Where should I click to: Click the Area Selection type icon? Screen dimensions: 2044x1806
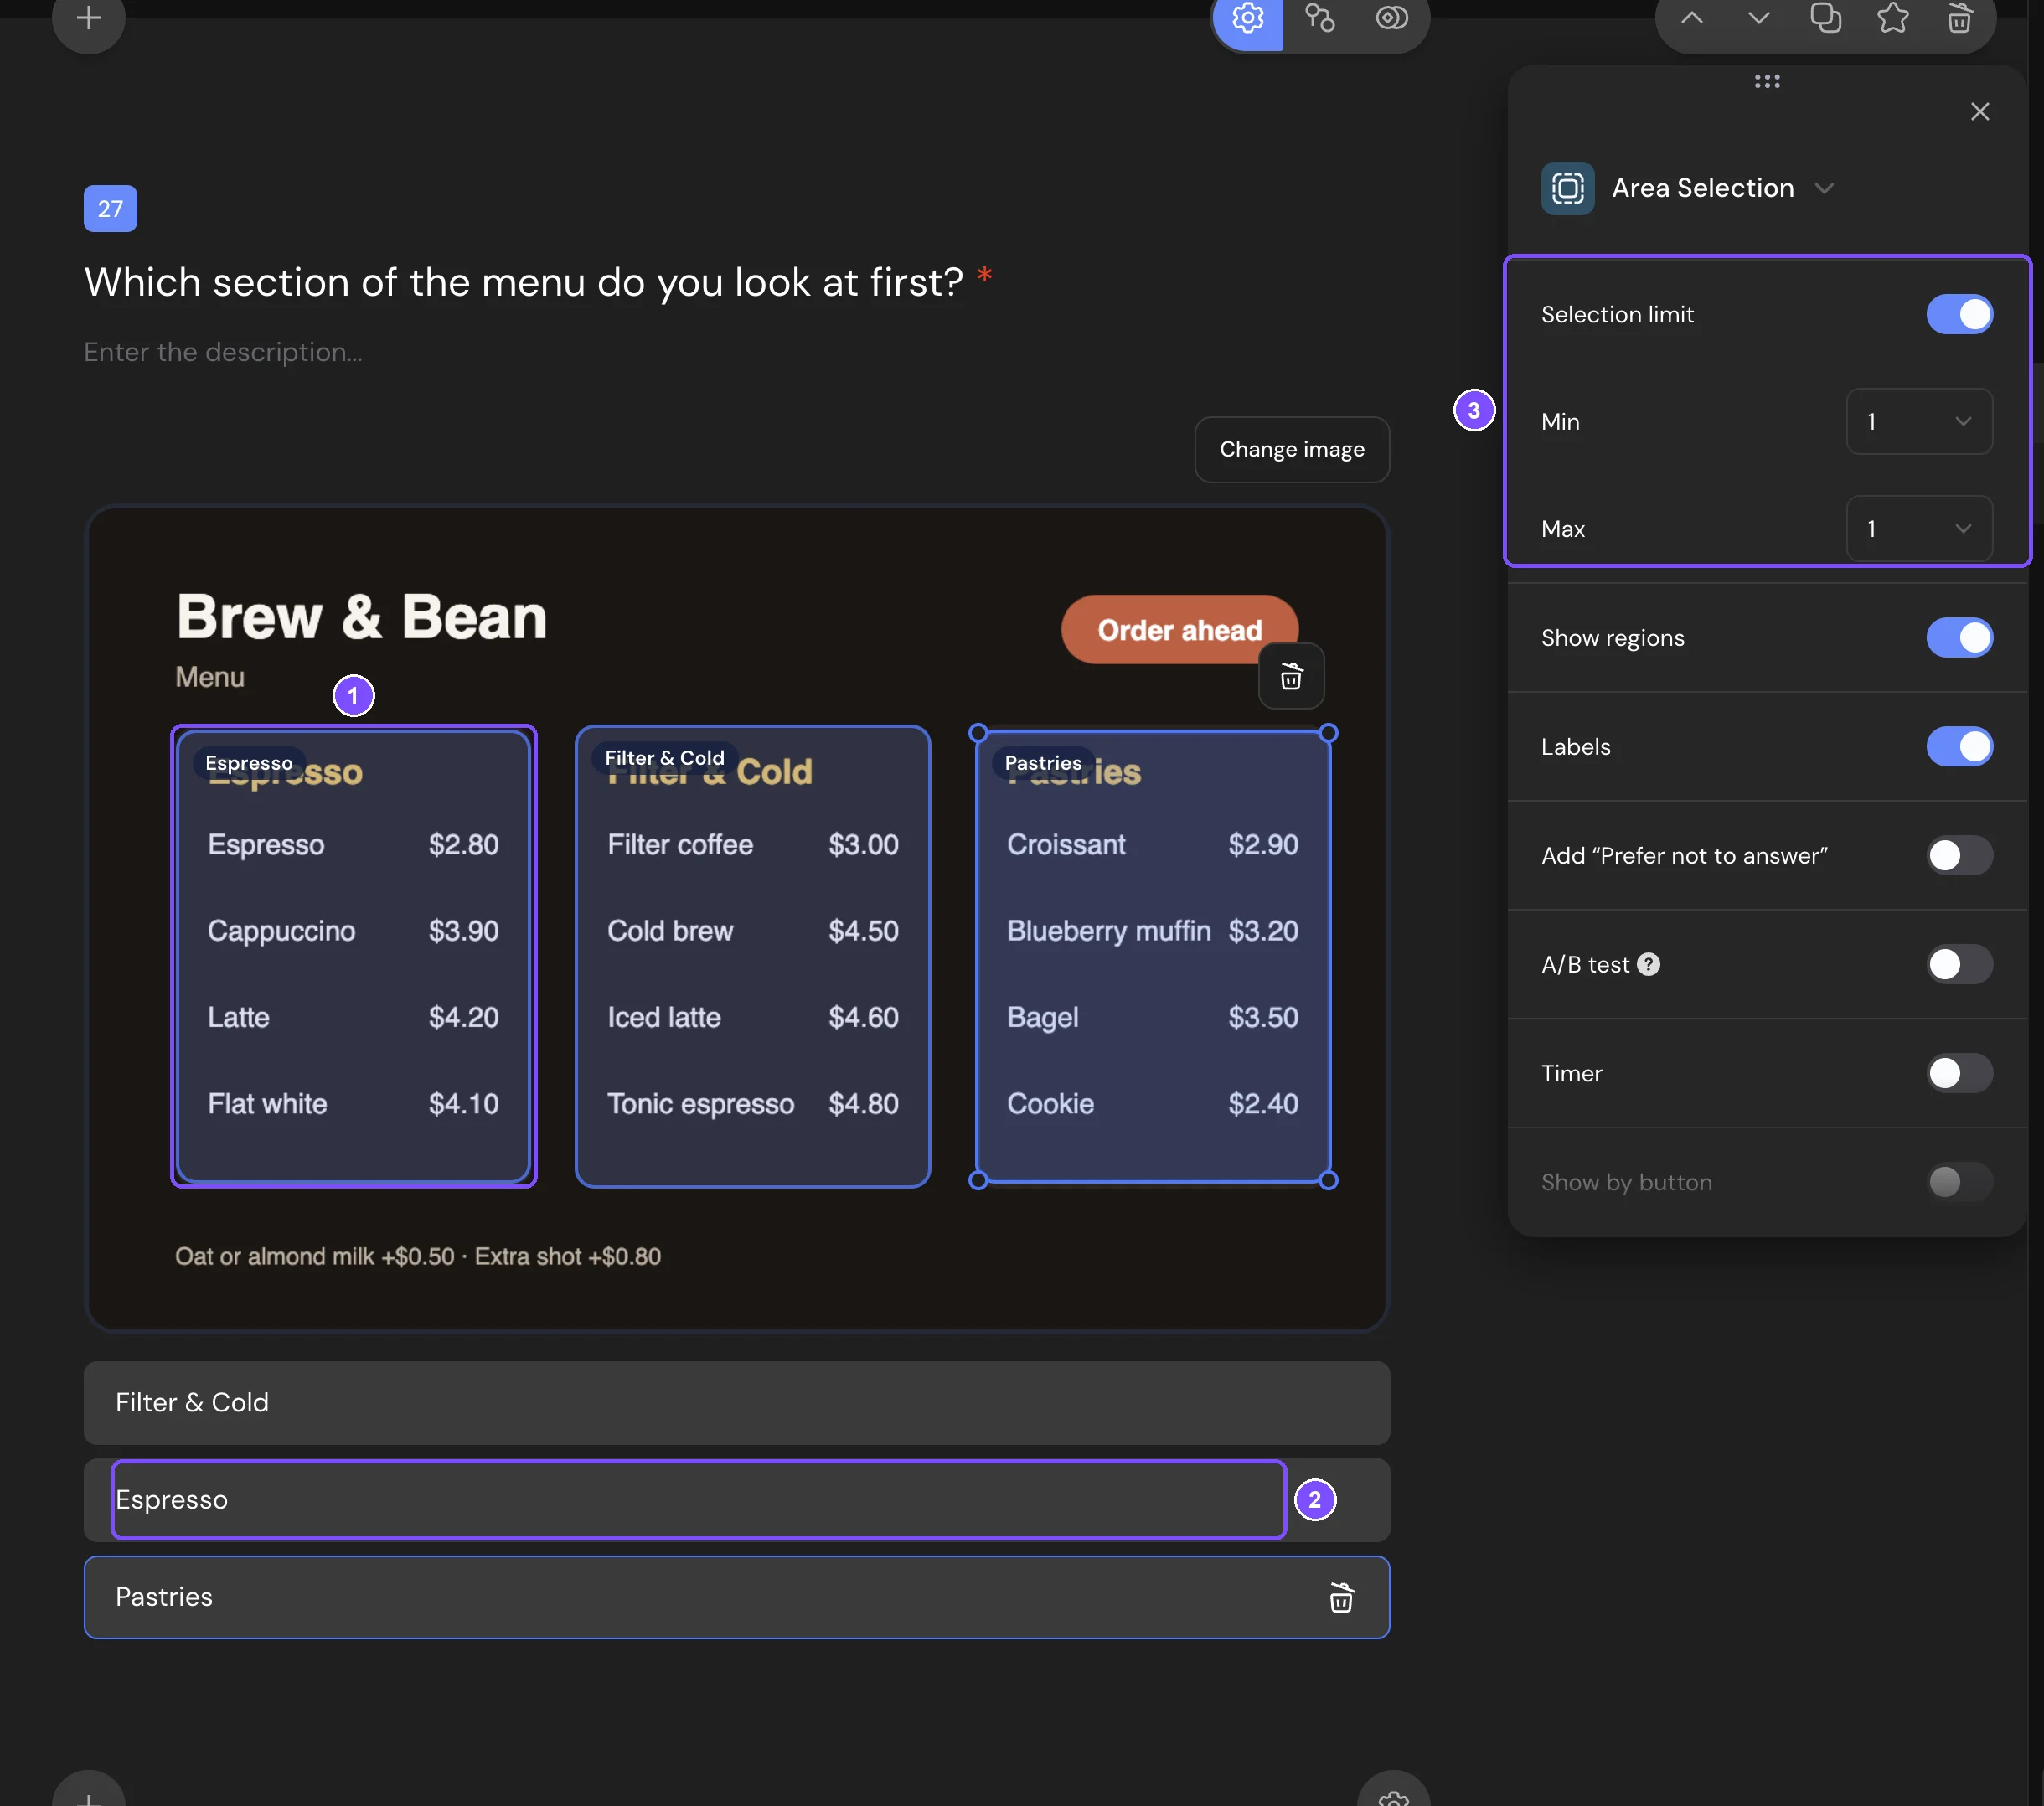pyautogui.click(x=1567, y=188)
